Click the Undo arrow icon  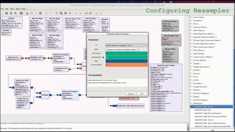(x=46, y=13)
